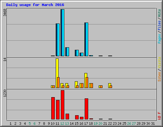Select the orange sites bar for day 11

click(58, 83)
